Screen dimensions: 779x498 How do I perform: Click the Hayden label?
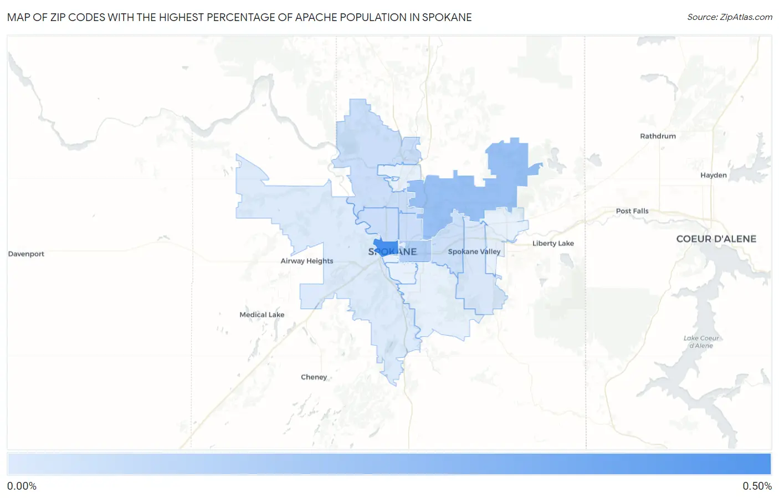tap(713, 175)
